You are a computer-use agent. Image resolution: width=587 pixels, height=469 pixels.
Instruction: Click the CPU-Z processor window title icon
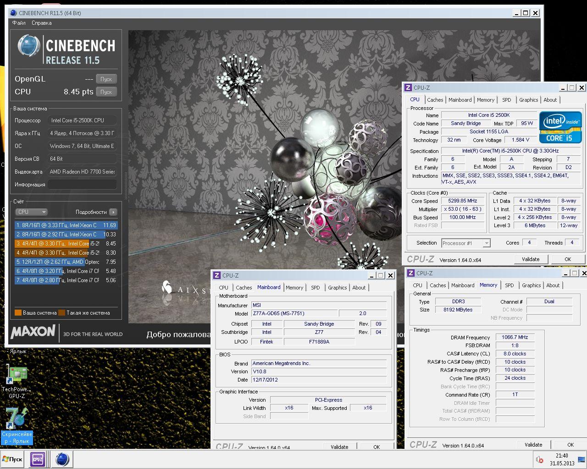[408, 87]
